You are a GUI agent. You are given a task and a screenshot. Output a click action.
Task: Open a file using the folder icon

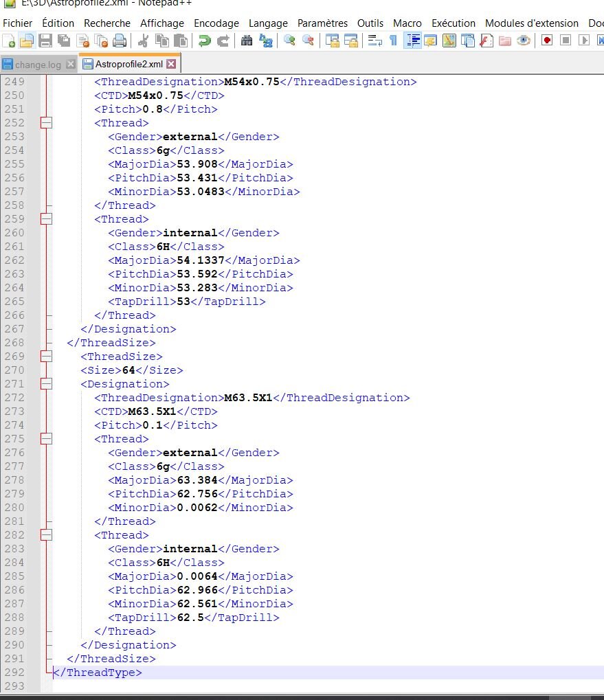(x=27, y=41)
